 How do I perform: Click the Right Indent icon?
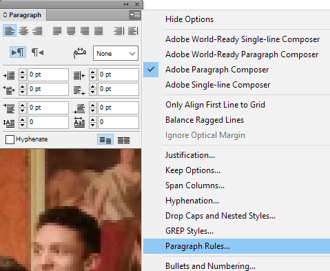coord(79,75)
